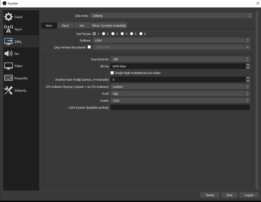Click the Bit hızı 6000 Kbps field
261x202 pixels.
click(178, 66)
